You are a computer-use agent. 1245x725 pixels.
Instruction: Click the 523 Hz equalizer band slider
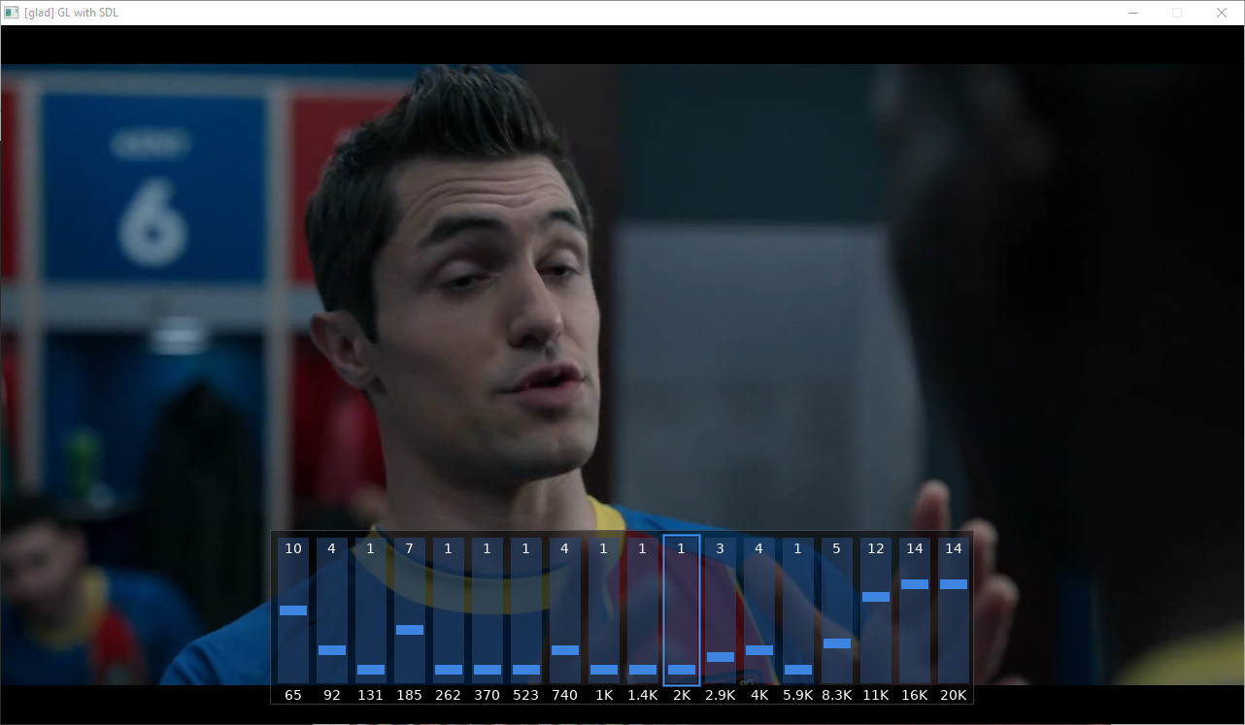point(526,610)
